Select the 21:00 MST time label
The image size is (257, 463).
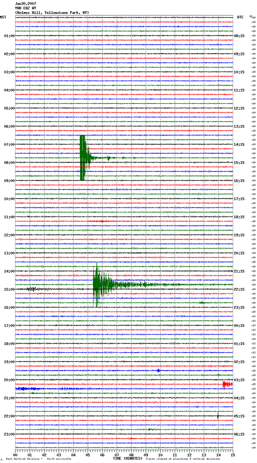coord(9,398)
